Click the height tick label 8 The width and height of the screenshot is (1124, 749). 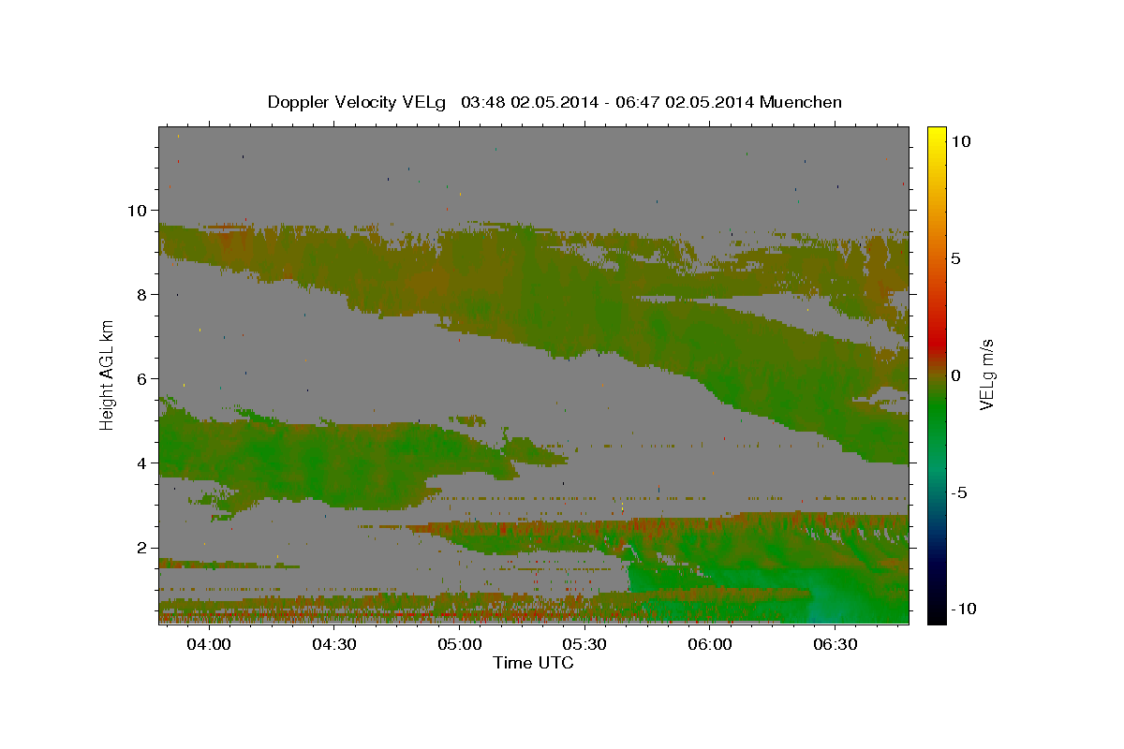(x=143, y=295)
